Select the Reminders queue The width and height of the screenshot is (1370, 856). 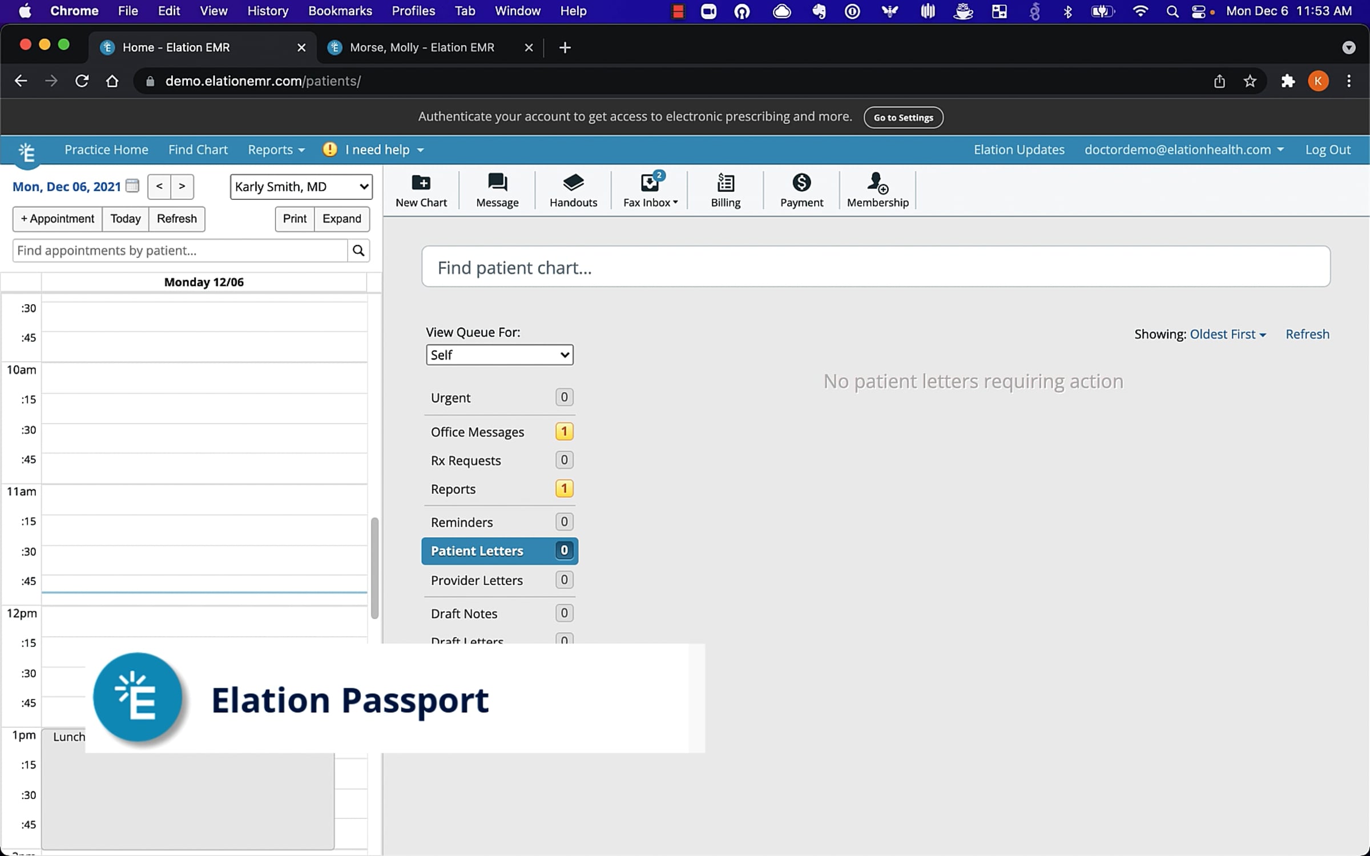click(x=499, y=522)
